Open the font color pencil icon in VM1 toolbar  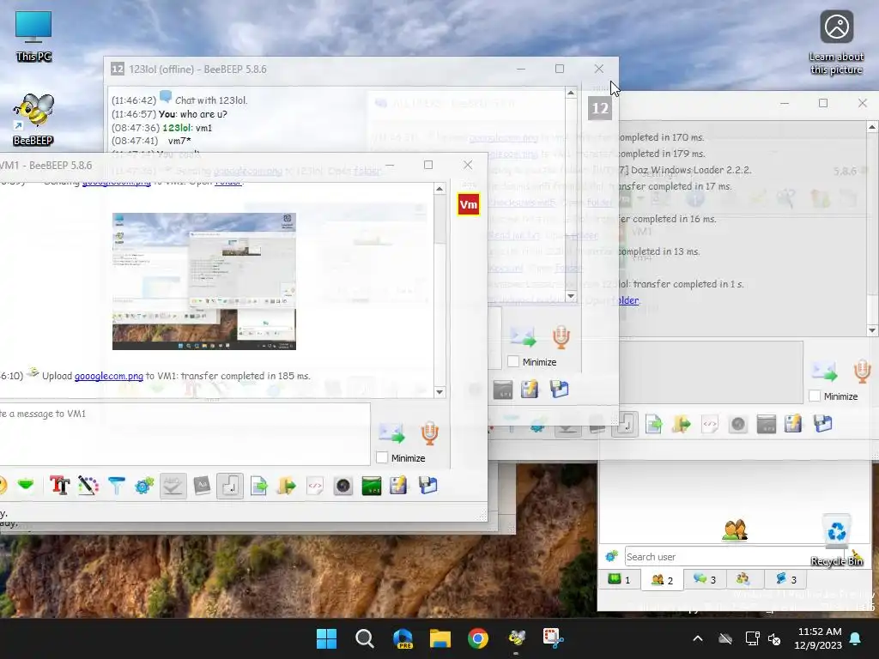pos(88,486)
